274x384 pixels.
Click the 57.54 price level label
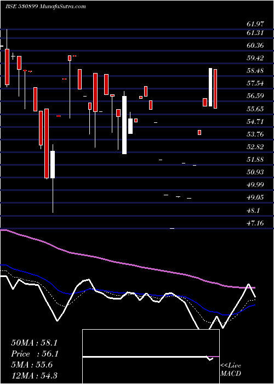[255, 83]
